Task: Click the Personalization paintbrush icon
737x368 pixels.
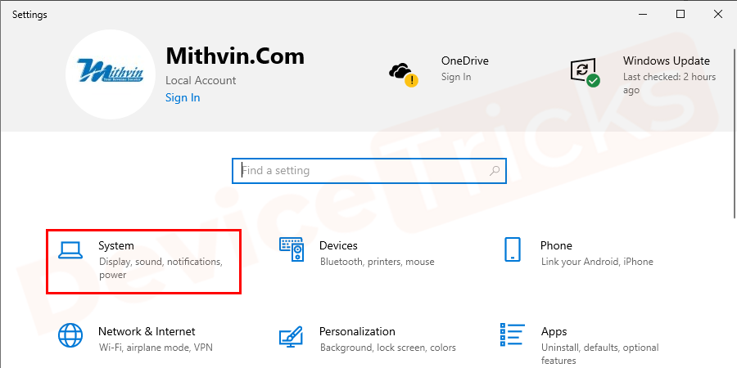Action: click(x=292, y=336)
